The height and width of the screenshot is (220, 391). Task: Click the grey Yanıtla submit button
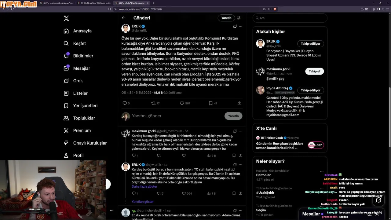coord(233,116)
